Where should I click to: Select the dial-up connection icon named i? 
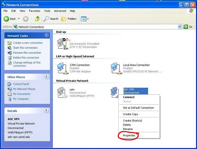tap(63, 43)
